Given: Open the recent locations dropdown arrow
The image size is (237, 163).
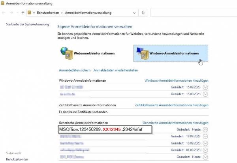Looking at the screenshot, I should pos(17,13).
